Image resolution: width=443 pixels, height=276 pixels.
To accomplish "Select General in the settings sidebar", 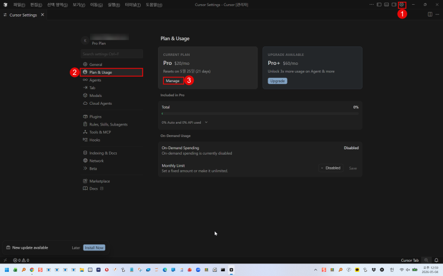I will point(112,64).
